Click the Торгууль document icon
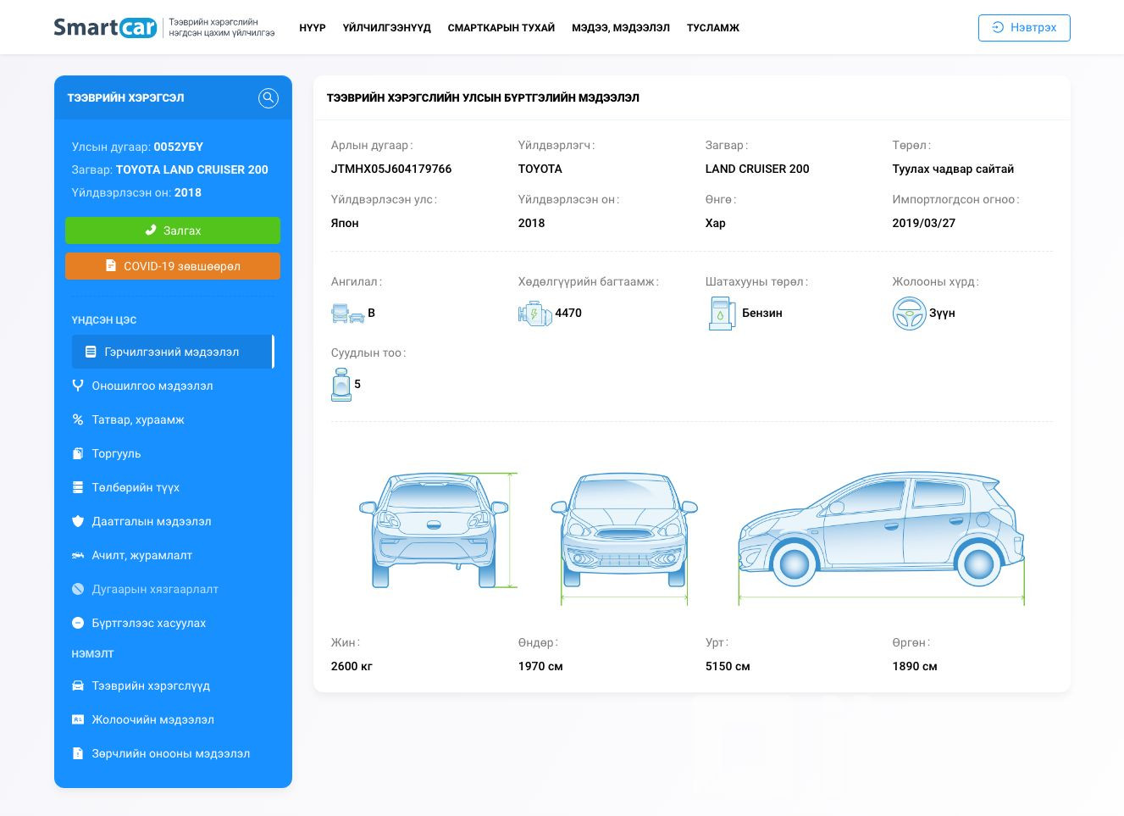Image resolution: width=1124 pixels, height=816 pixels. coord(78,453)
